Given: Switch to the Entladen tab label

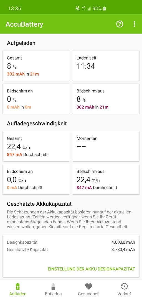Looking at the screenshot, I should (53, 294).
